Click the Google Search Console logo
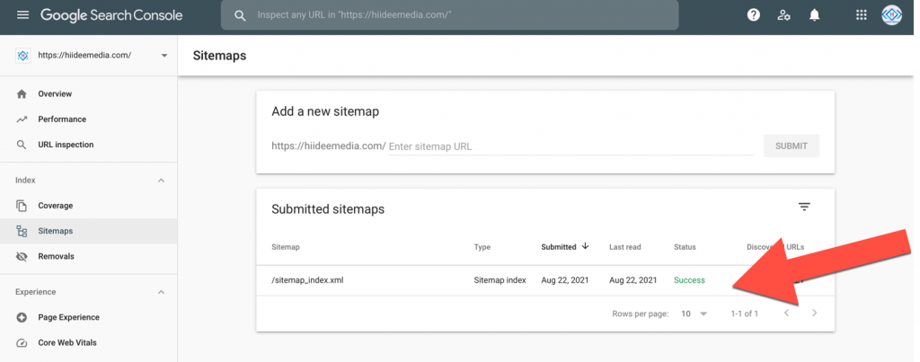The image size is (920, 362). click(x=111, y=15)
